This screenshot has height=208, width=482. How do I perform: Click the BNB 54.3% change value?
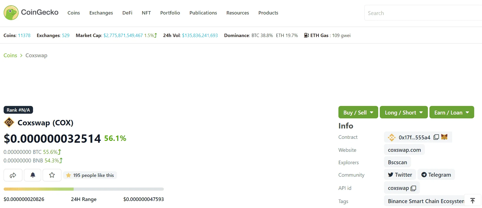(x=54, y=161)
